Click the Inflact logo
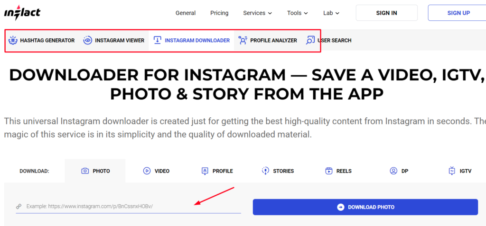 22,13
